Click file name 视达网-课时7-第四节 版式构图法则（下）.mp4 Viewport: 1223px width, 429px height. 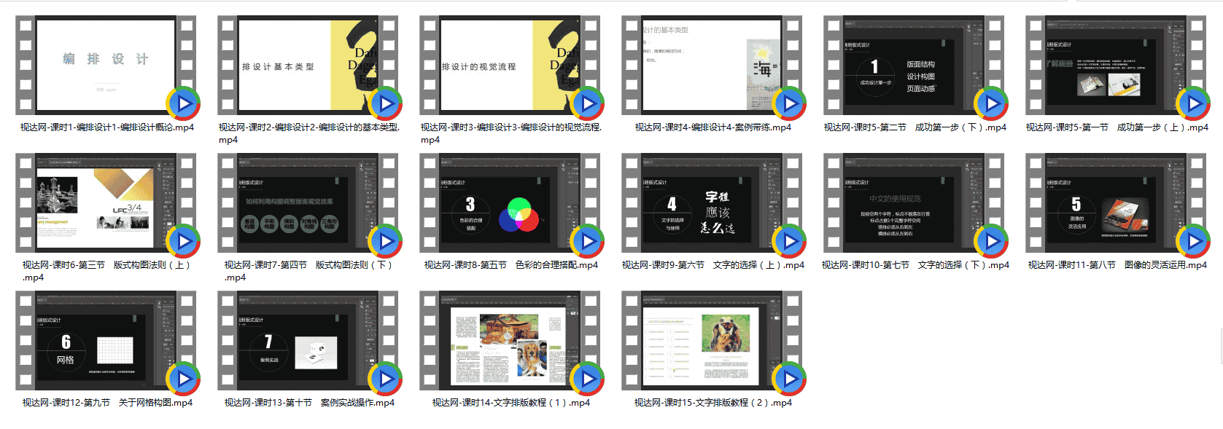(x=308, y=271)
